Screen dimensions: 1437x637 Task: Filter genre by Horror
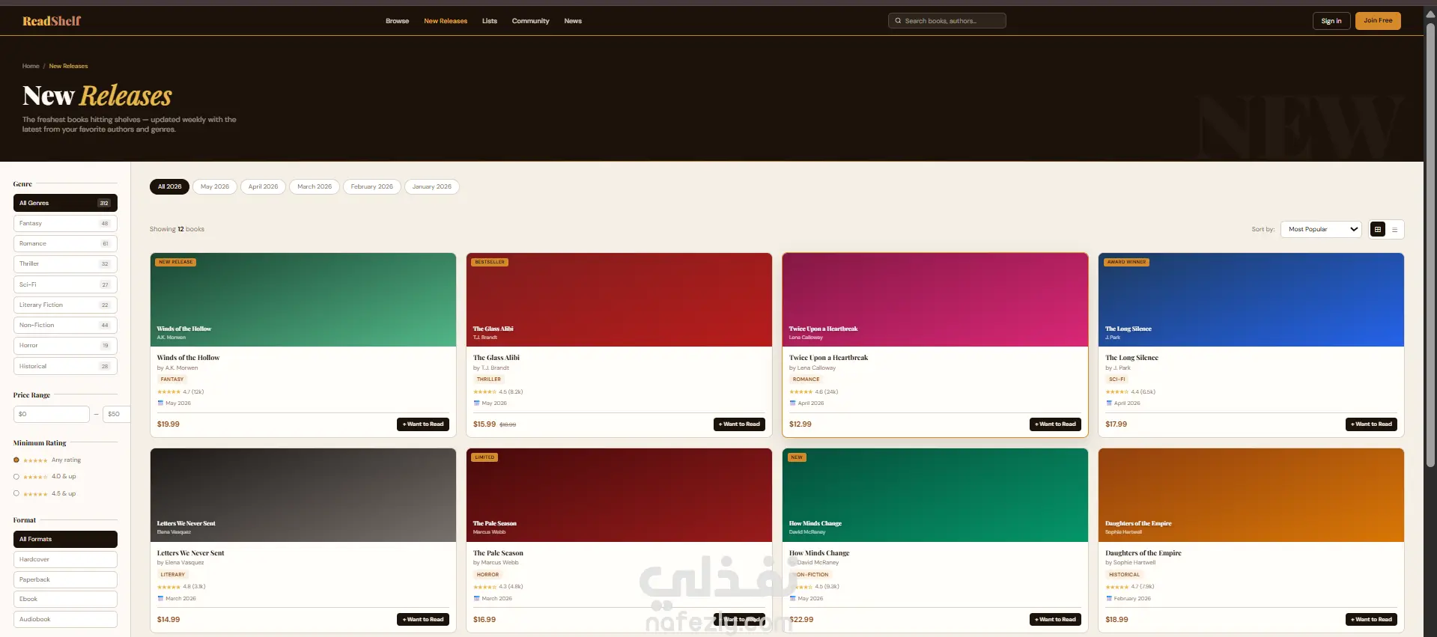click(65, 345)
